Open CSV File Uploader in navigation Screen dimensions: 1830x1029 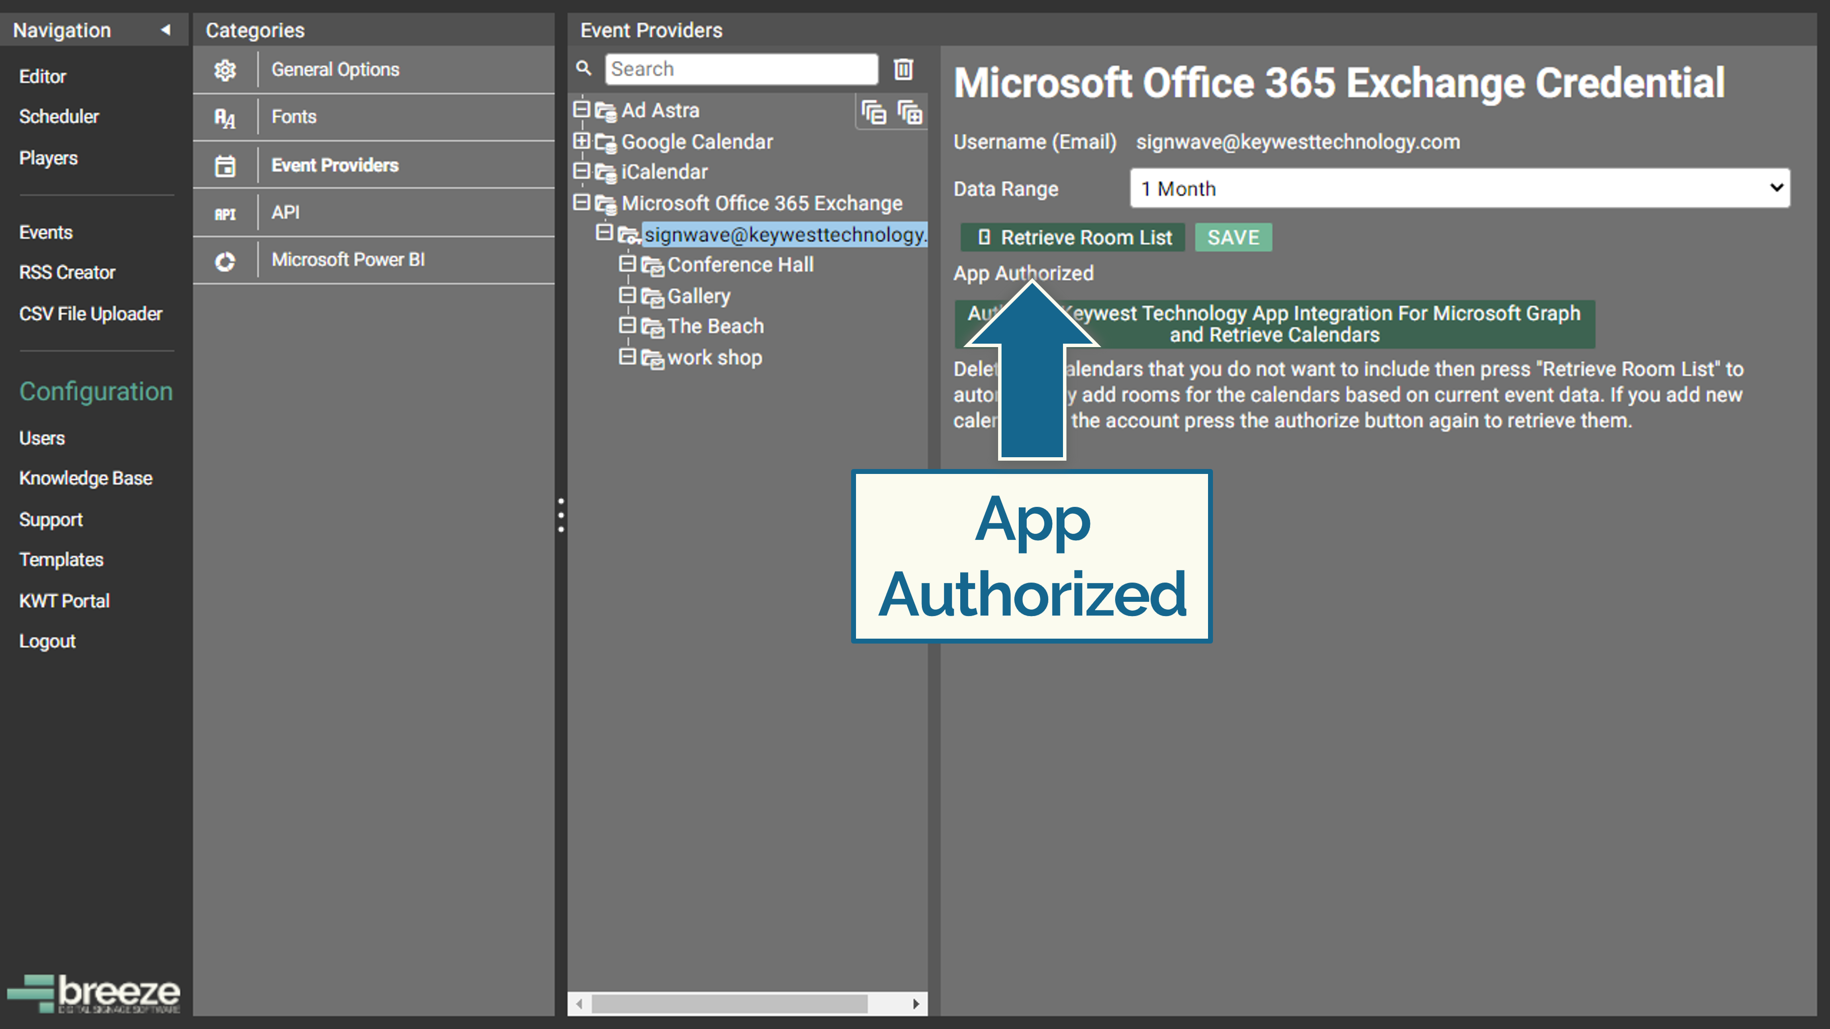click(91, 314)
